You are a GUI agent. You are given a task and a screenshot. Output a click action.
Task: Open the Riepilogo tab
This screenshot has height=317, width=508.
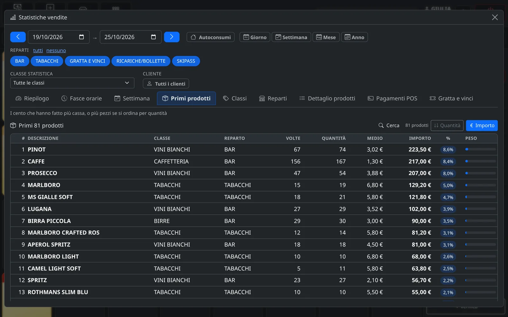pos(32,99)
